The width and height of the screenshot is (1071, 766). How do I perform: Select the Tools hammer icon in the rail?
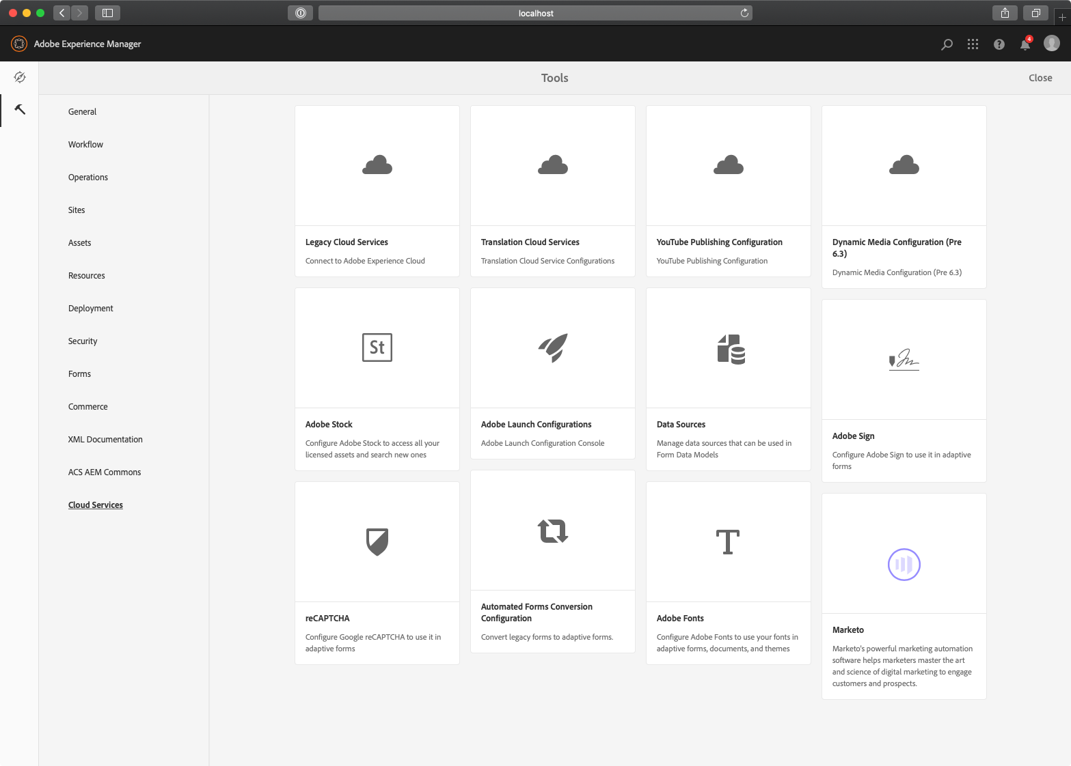coord(20,109)
